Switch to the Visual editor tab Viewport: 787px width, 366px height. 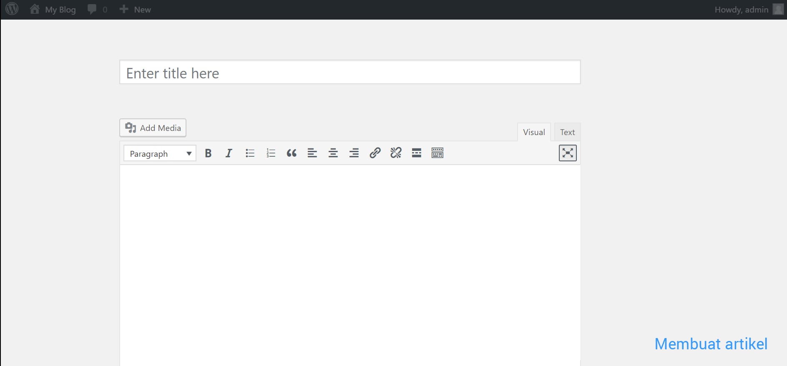click(x=534, y=132)
